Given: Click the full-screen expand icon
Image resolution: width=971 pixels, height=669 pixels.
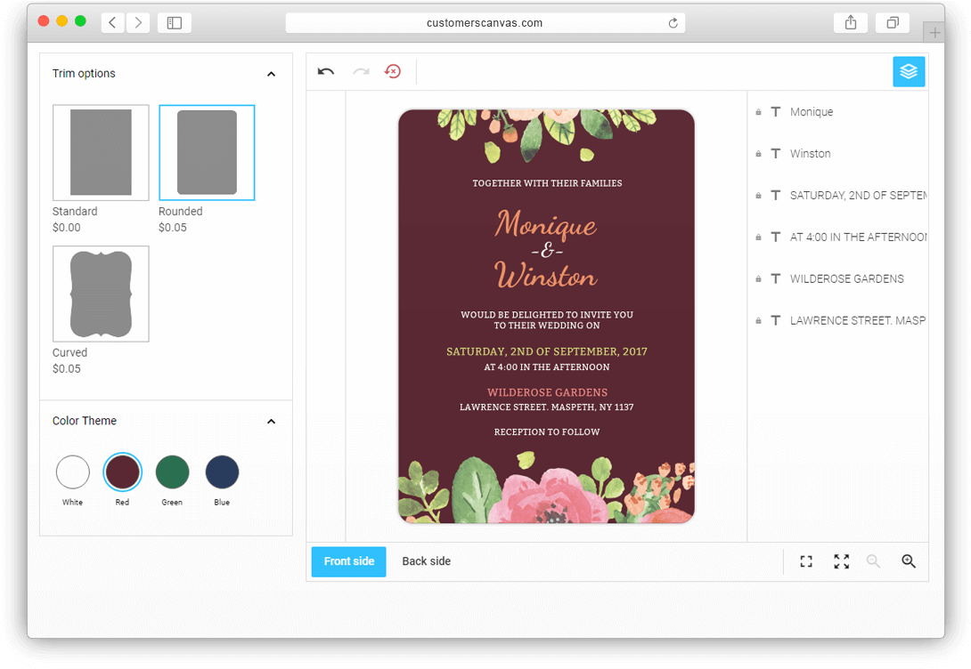Looking at the screenshot, I should (x=841, y=561).
